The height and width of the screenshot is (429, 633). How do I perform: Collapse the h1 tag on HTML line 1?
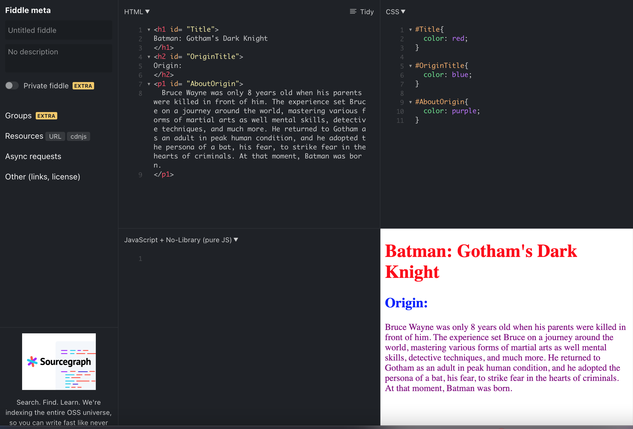coord(149,30)
